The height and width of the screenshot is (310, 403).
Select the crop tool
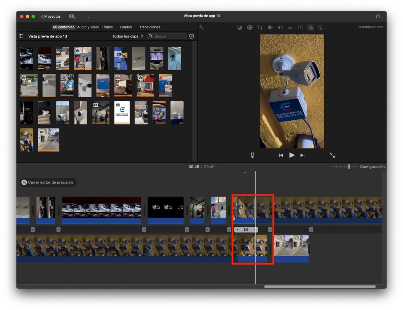coord(260,27)
